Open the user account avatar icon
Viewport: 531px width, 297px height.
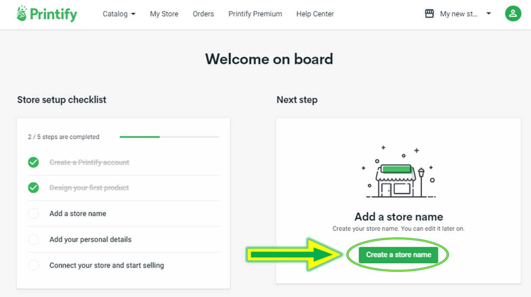513,14
